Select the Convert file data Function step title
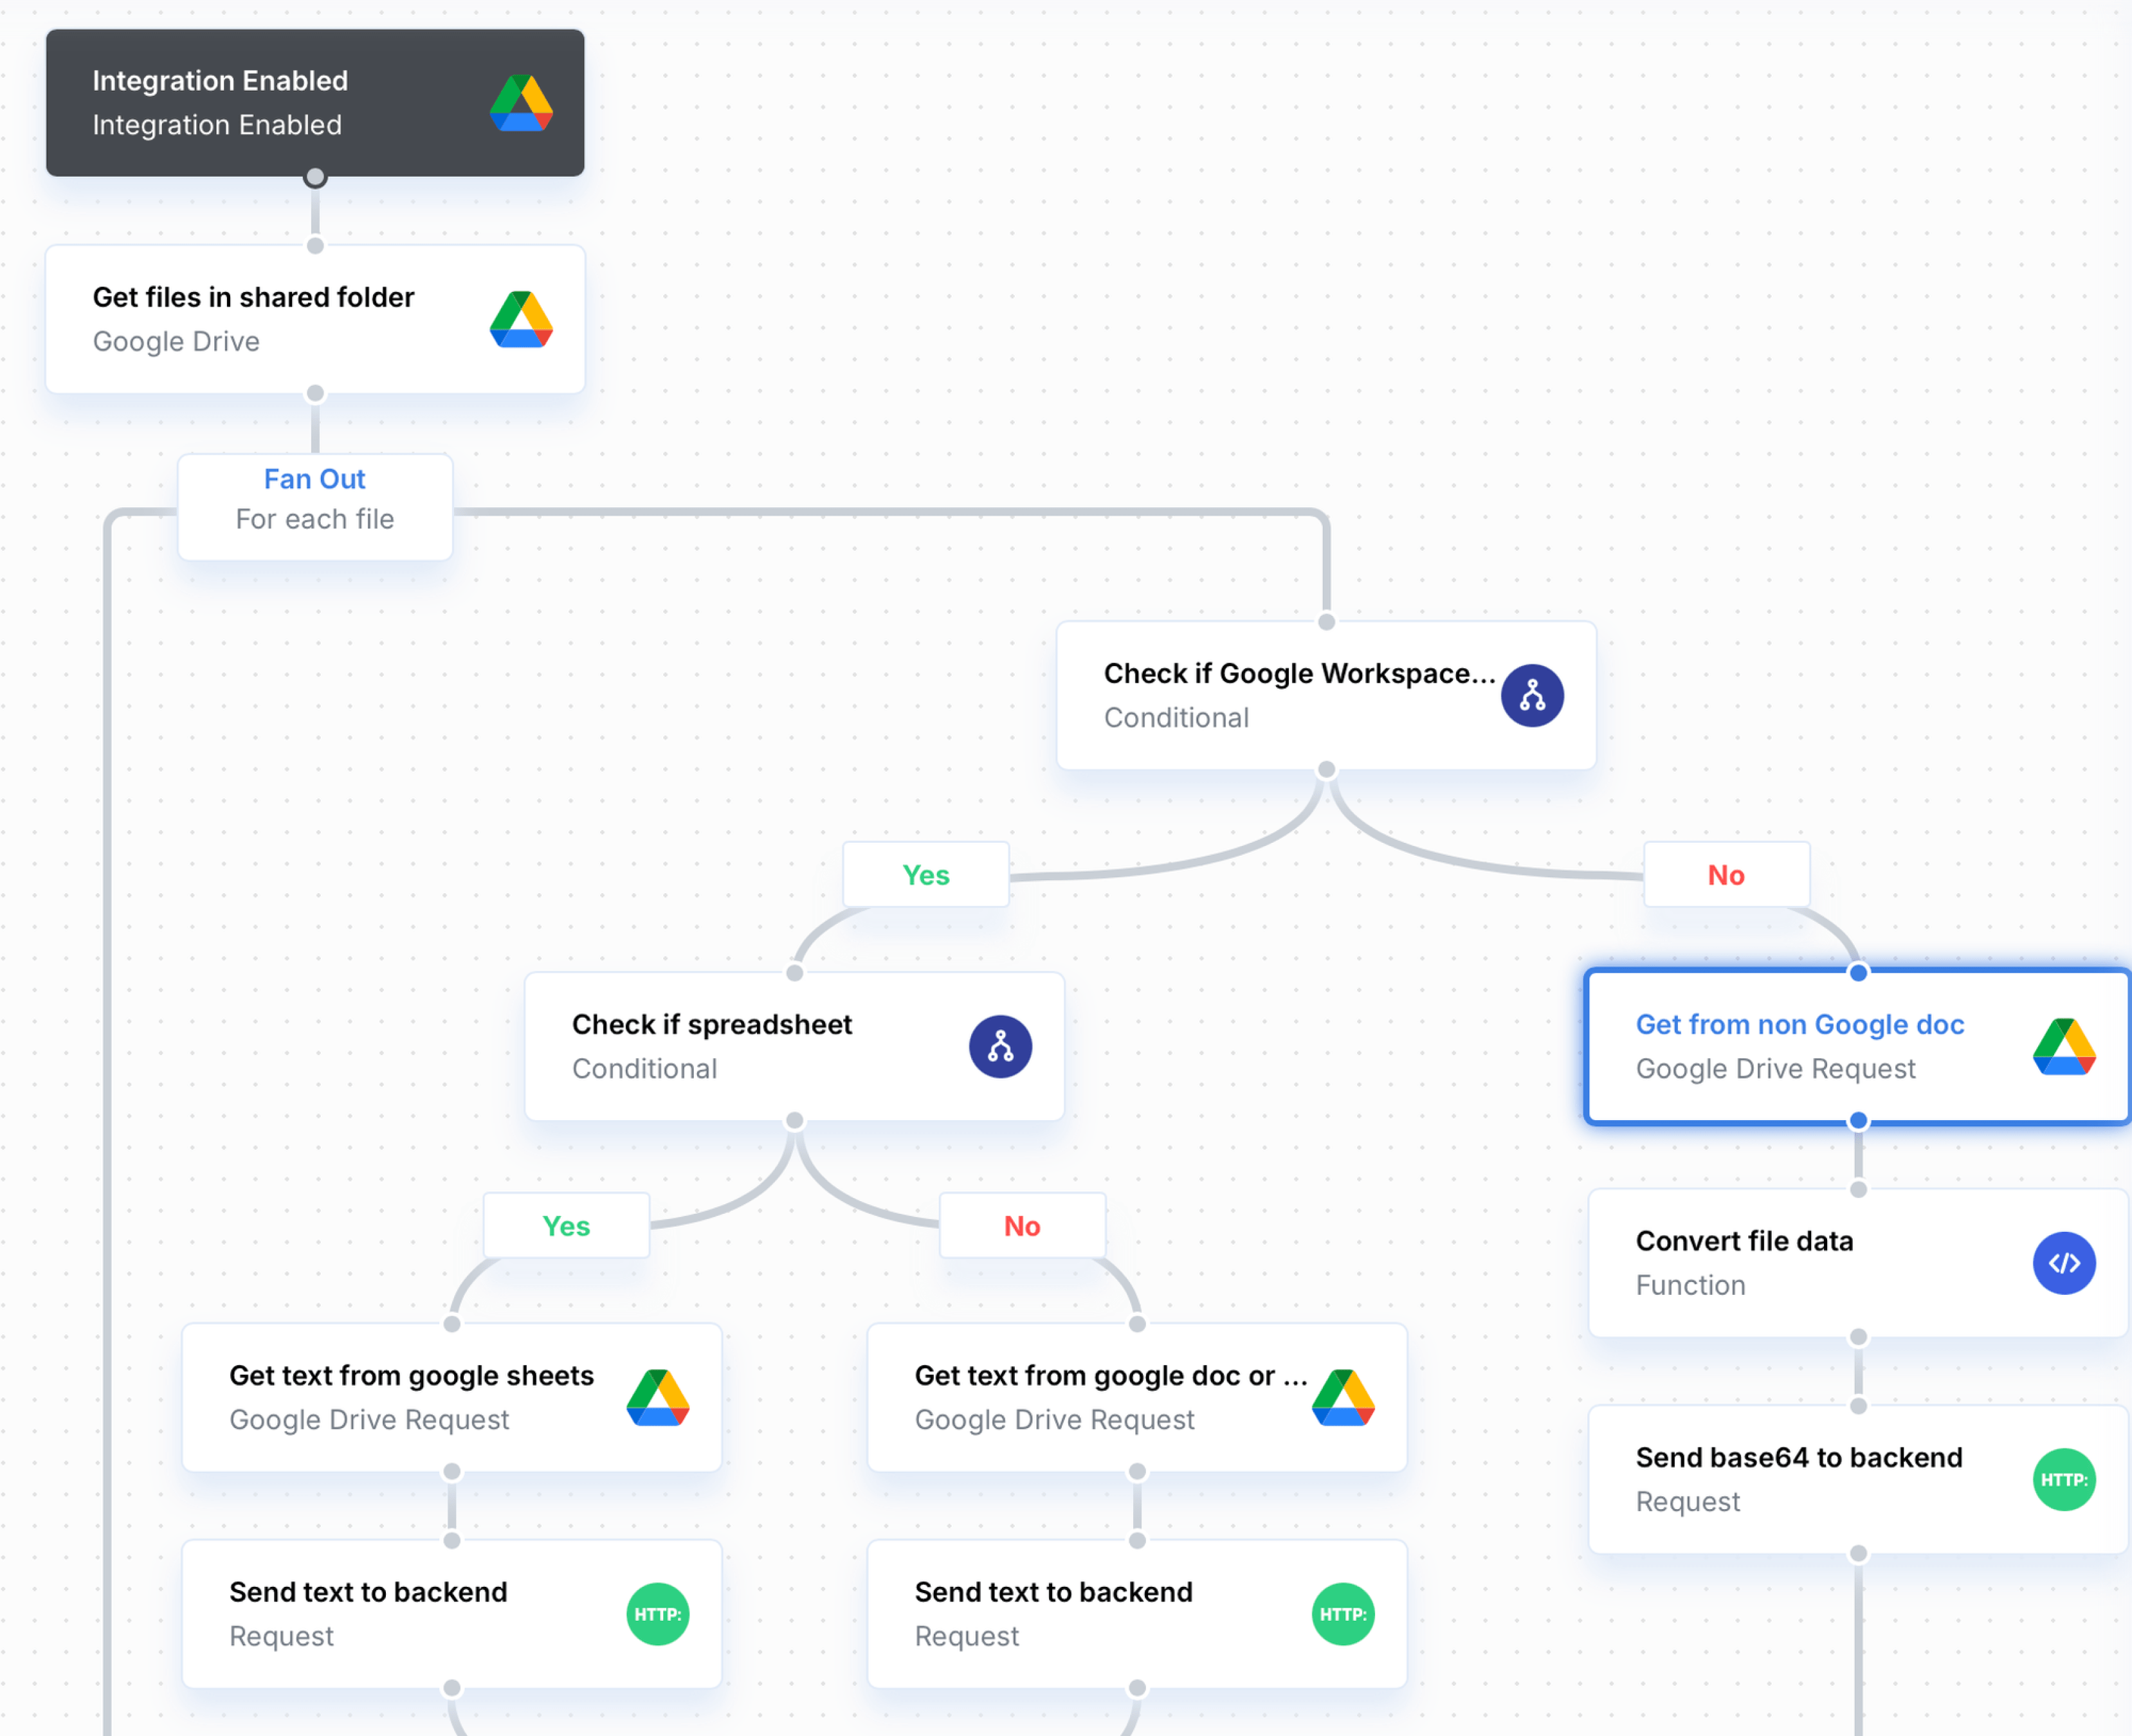 pos(1743,1241)
